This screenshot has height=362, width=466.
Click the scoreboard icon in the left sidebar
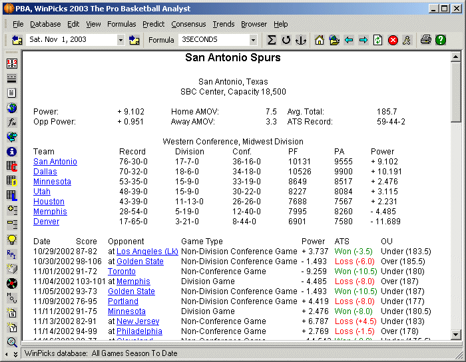(12, 64)
